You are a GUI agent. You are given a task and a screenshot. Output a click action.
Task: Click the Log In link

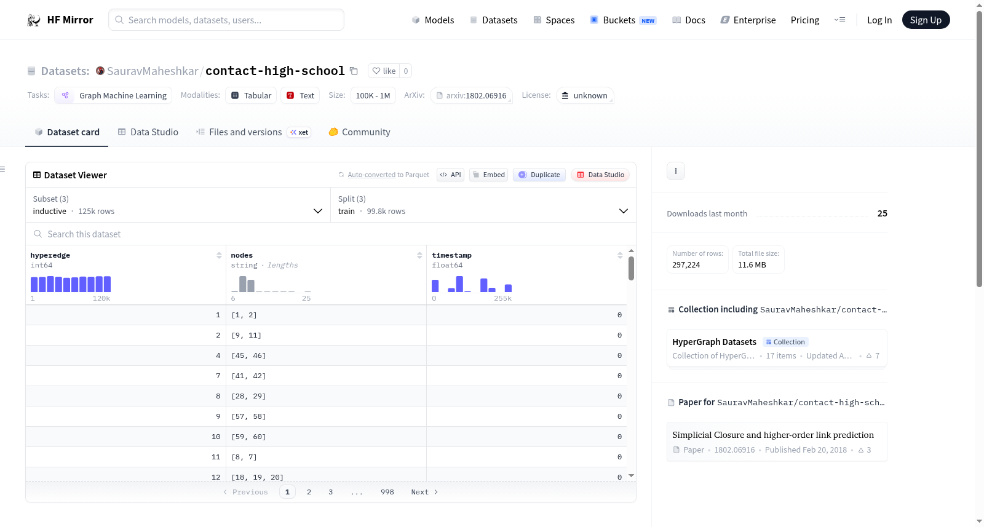879,20
